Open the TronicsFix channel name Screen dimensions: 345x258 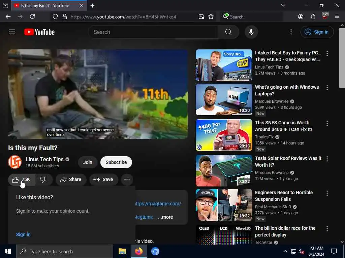click(x=264, y=137)
